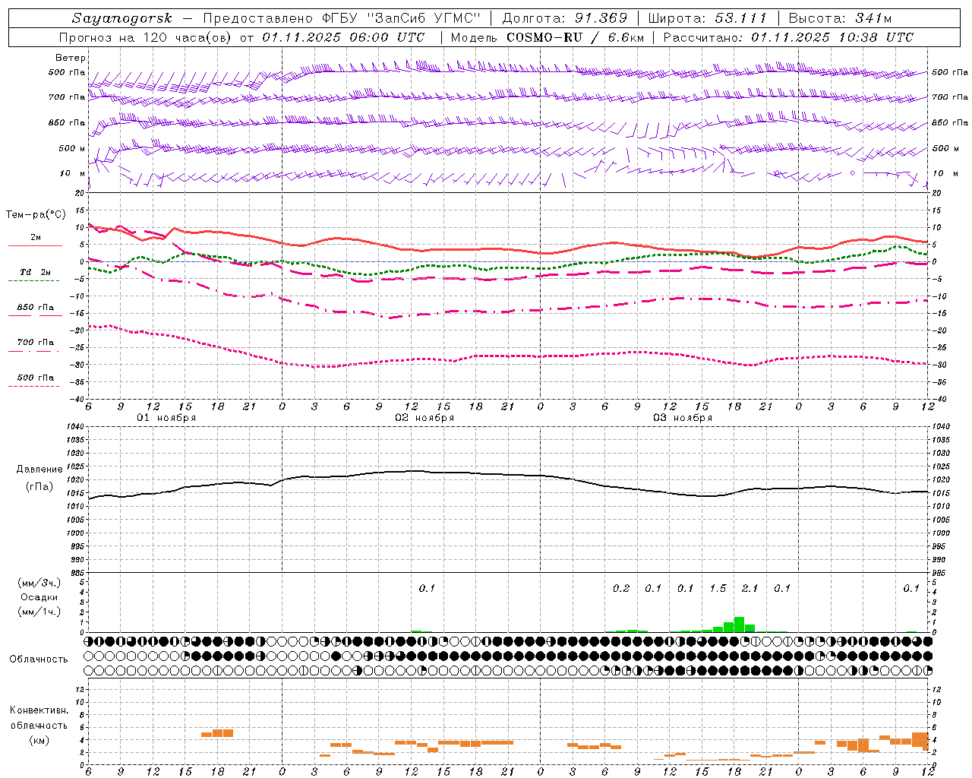Viewport: 972px width, 778px height.
Task: Click the 850 гПа entry in temperature legend
Action: 36,308
